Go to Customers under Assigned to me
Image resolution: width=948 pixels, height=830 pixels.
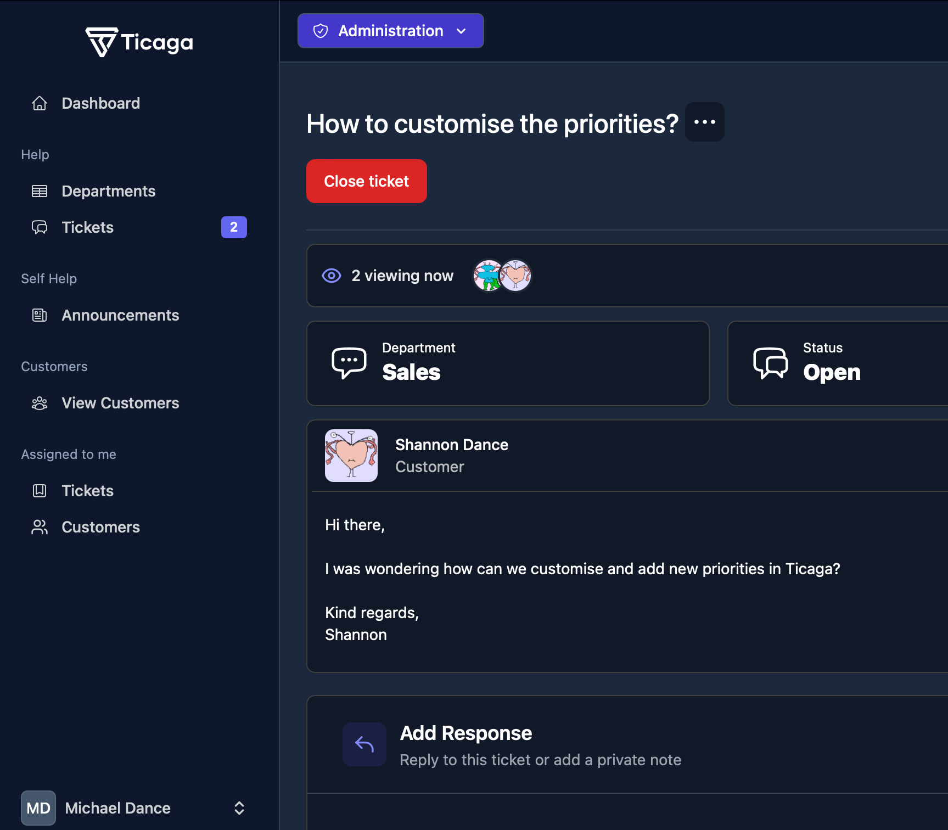click(x=100, y=527)
